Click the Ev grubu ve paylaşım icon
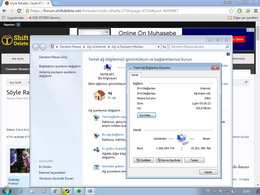The image size is (260, 195). coord(96,150)
